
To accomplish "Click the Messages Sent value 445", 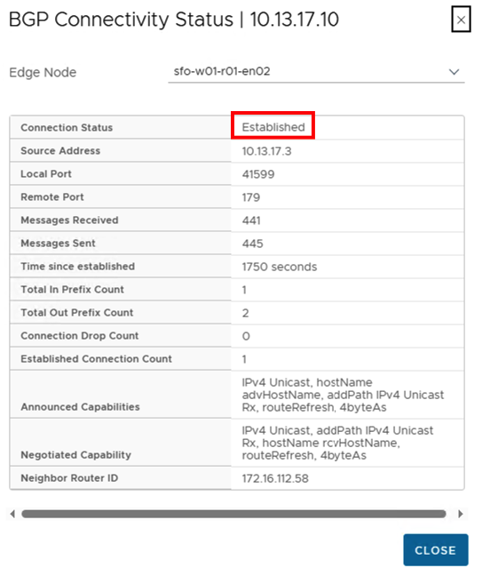I will [x=252, y=244].
